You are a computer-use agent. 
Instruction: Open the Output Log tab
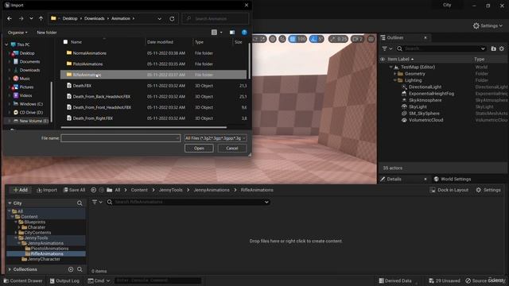click(64, 280)
